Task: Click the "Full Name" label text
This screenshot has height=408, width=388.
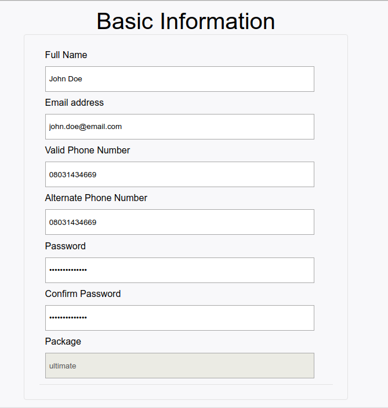Action: point(66,55)
